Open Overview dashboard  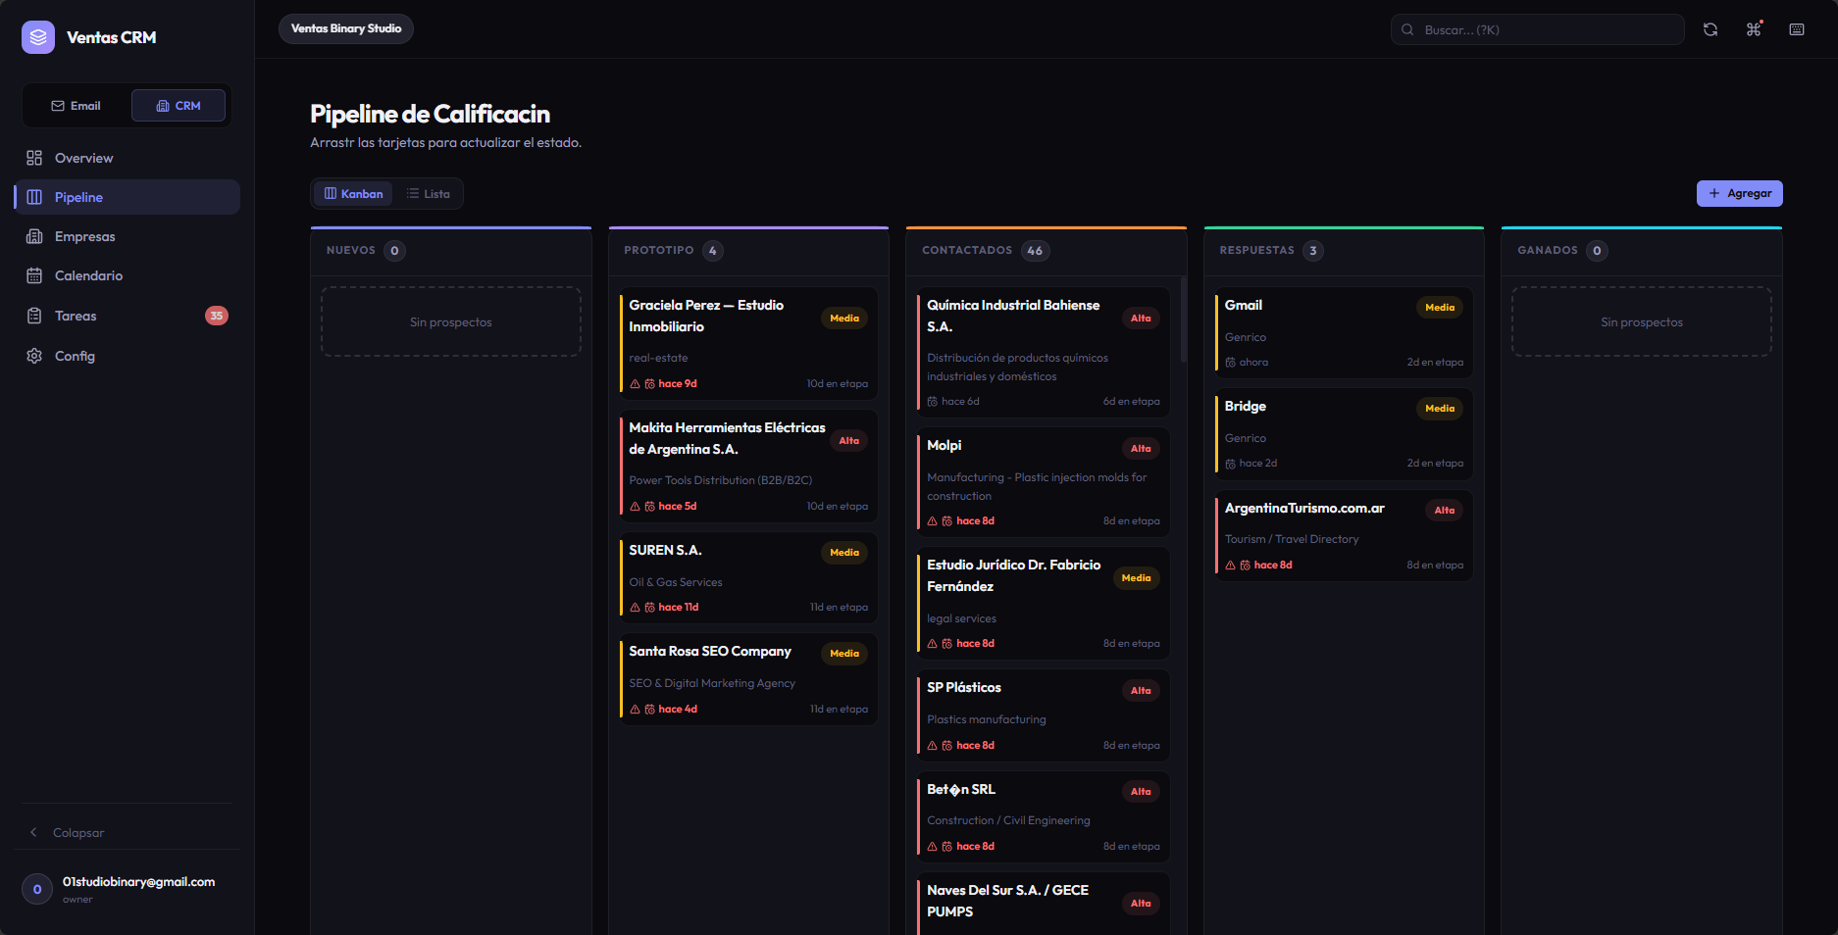click(x=83, y=158)
